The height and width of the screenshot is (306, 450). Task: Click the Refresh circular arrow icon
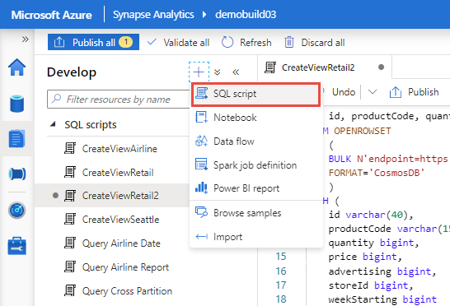point(227,43)
